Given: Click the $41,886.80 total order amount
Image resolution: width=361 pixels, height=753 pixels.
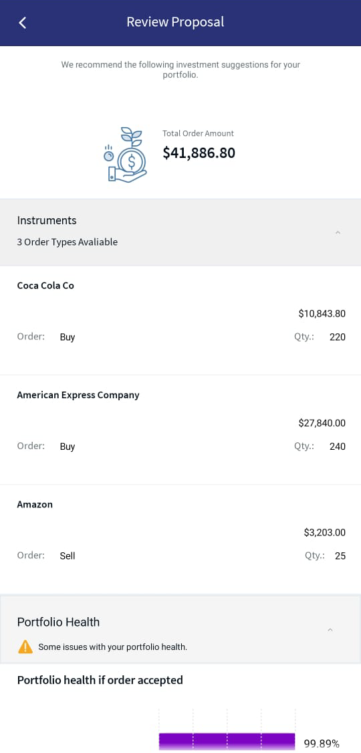Looking at the screenshot, I should [x=199, y=153].
